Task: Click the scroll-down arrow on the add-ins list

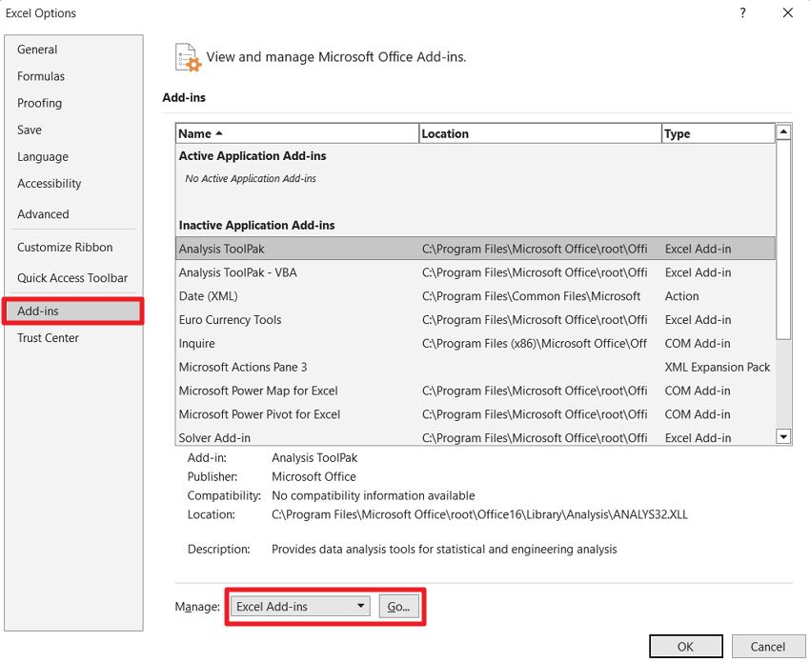Action: tap(783, 436)
